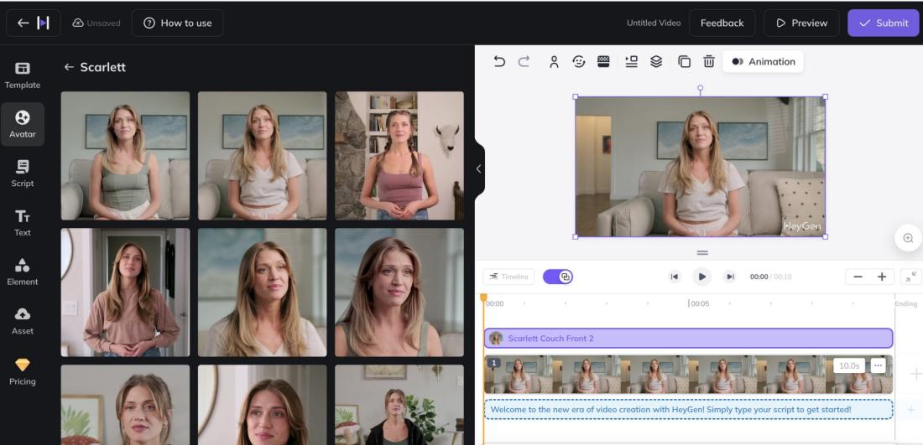The width and height of the screenshot is (923, 445).
Task: Click the 10.0s scene duration field
Action: 849,365
